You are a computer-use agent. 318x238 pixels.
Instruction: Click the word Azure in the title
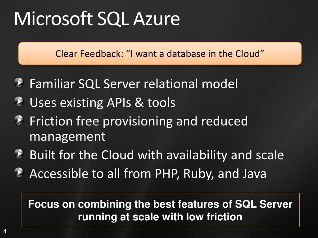(157, 19)
